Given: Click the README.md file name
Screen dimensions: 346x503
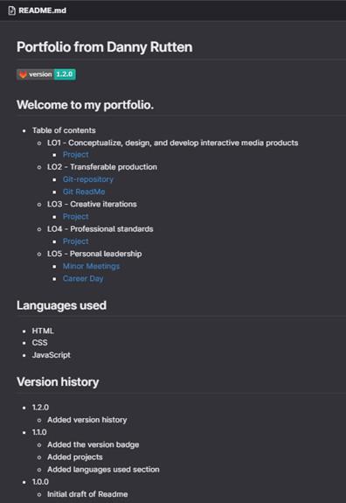Looking at the screenshot, I should pos(42,10).
